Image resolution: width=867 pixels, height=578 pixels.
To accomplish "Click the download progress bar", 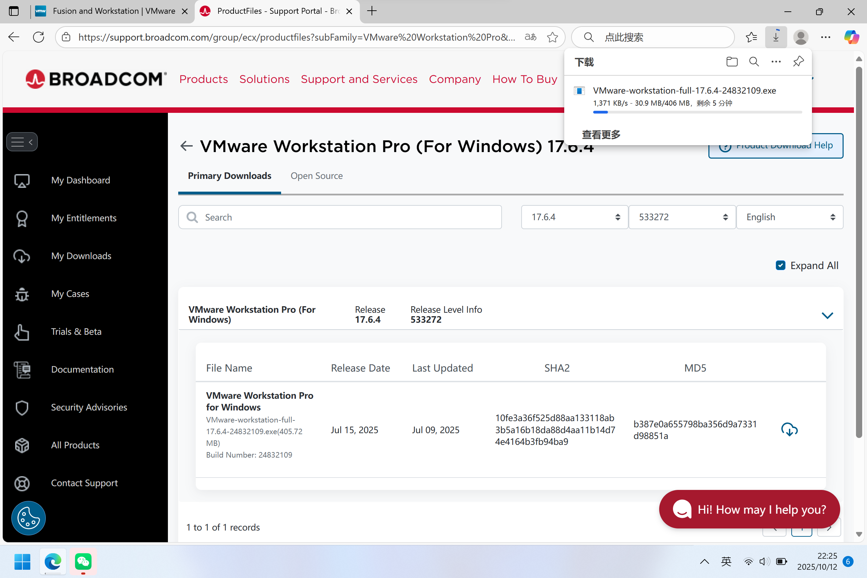I will tap(697, 112).
